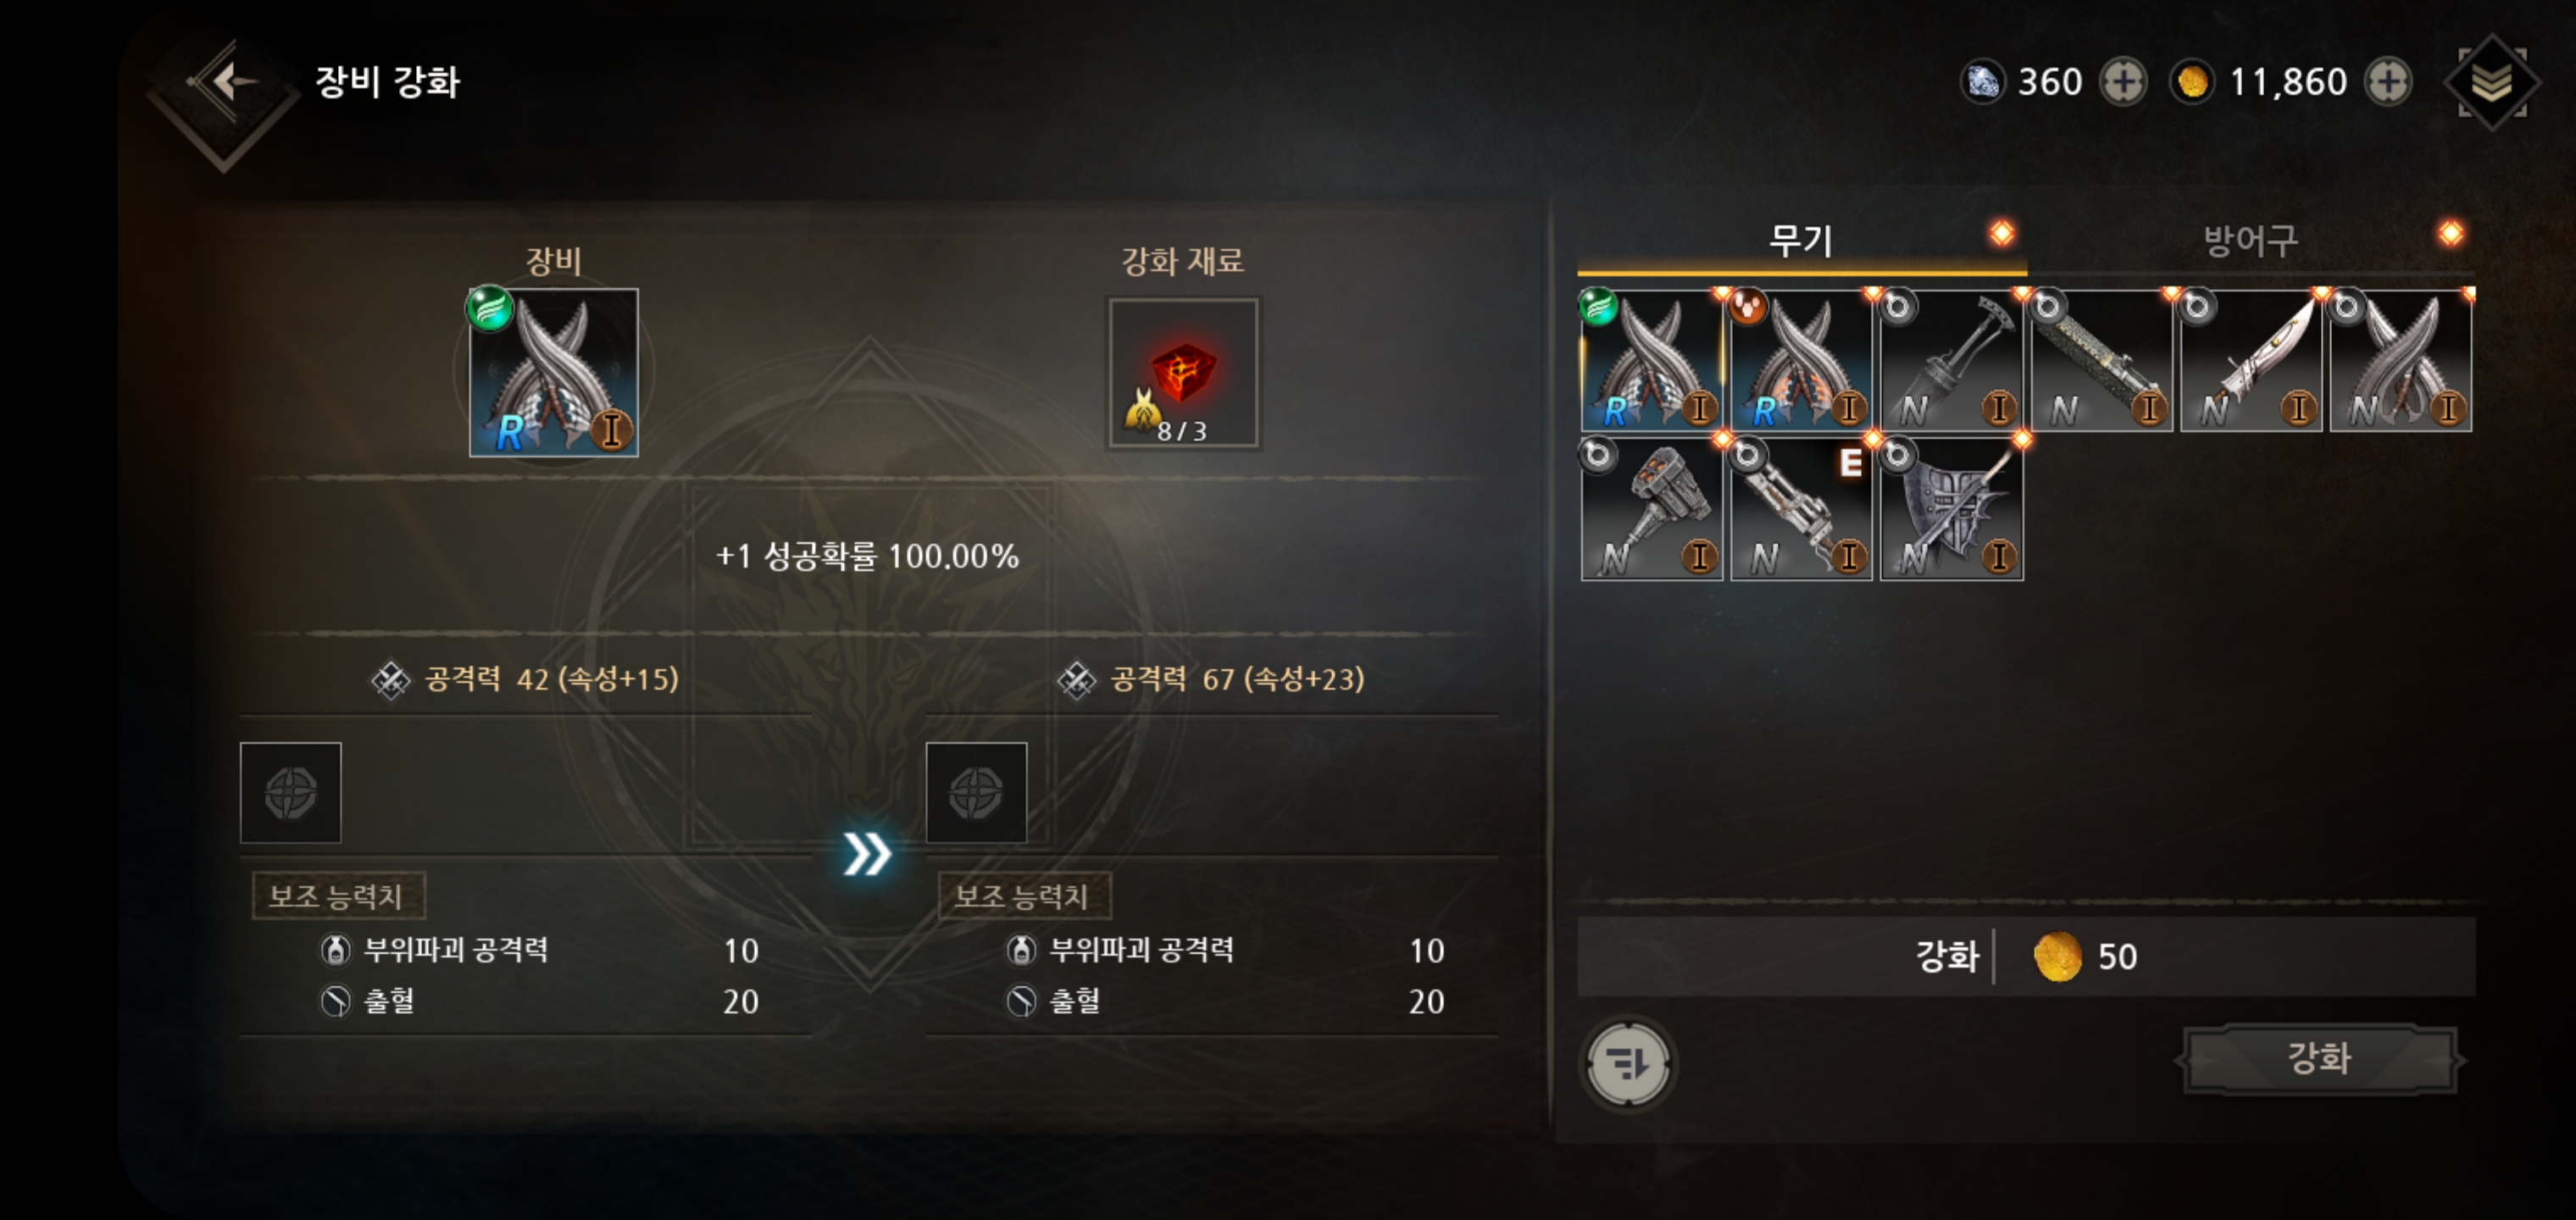Select the red cube enhancement material
Screen dimensions: 2576x1220
point(1183,373)
